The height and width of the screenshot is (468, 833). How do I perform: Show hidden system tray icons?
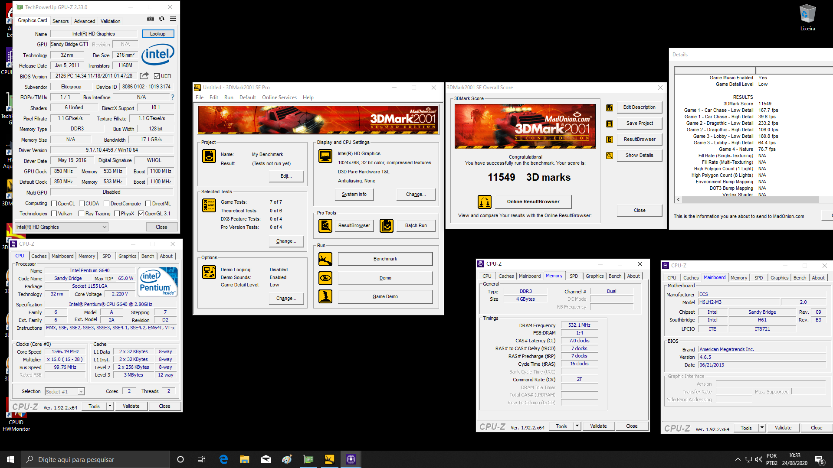(738, 459)
